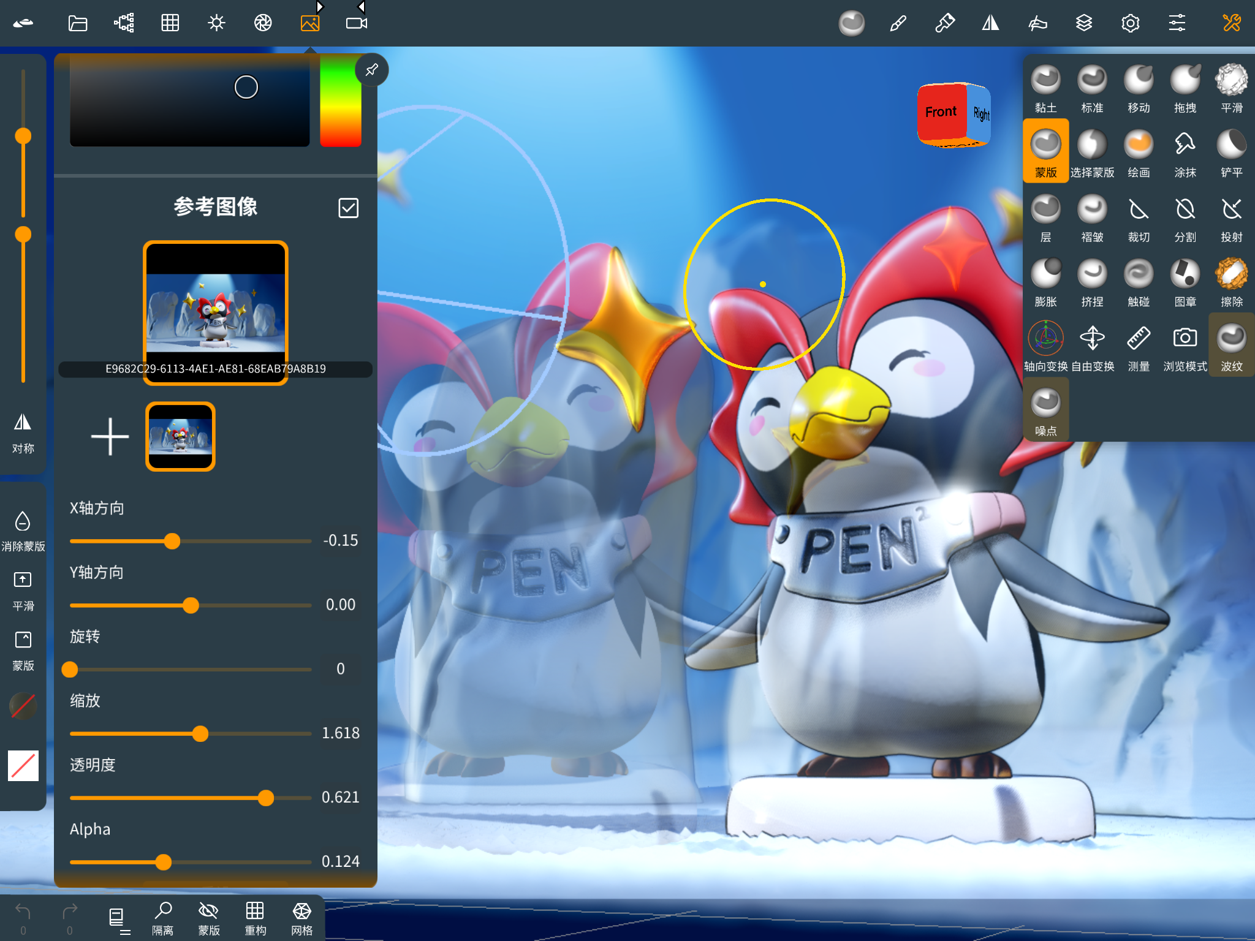Screen dimensions: 1255x941
Task: Select the 铲平 (Flatten) tool
Action: pyautogui.click(x=1231, y=145)
